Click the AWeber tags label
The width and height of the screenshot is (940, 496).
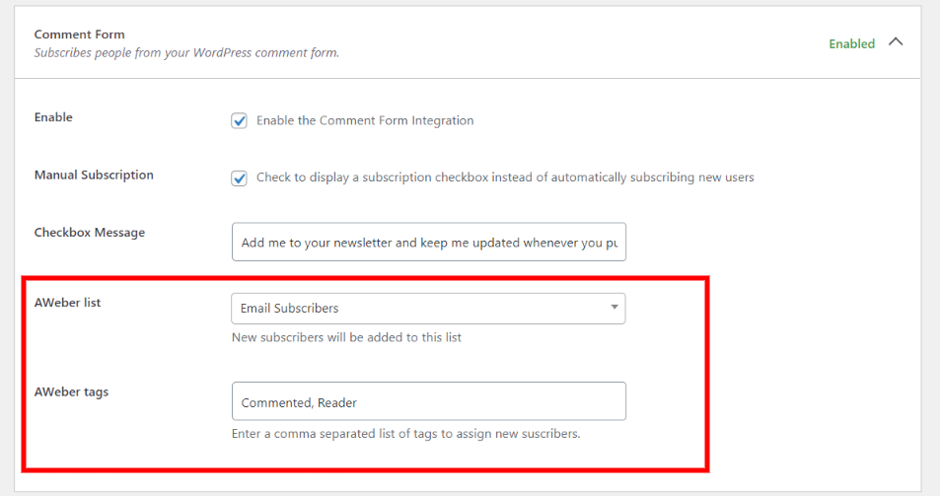pyautogui.click(x=71, y=391)
